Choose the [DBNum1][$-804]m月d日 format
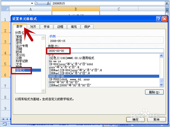The height and width of the screenshot is (127, 170). [69, 73]
